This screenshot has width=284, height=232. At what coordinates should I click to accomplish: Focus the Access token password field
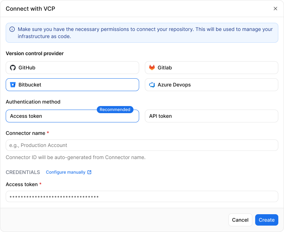click(142, 196)
